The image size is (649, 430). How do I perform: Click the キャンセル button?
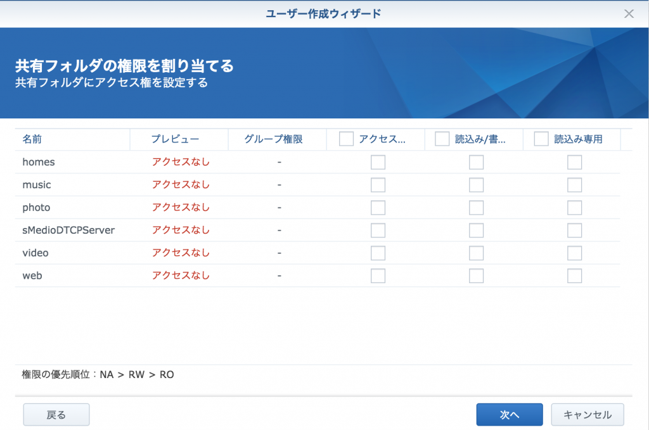pyautogui.click(x=588, y=415)
